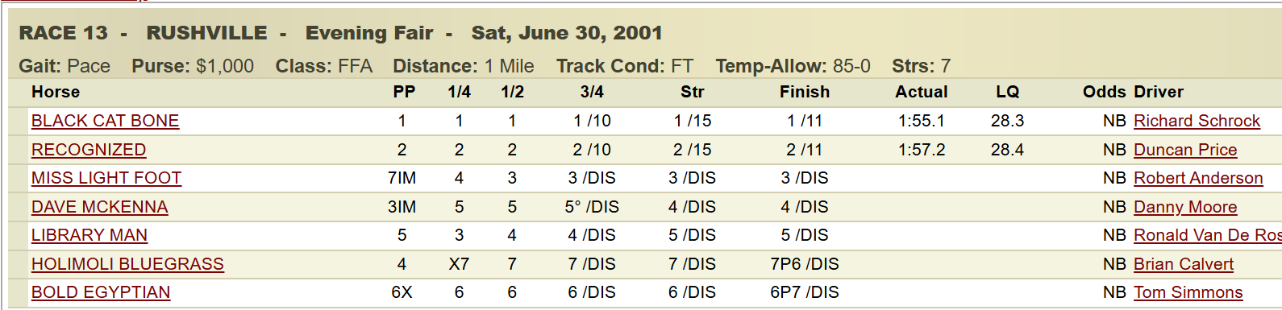Open the BOLD EGYPTIAN horse page
This screenshot has width=1282, height=310.
click(101, 292)
